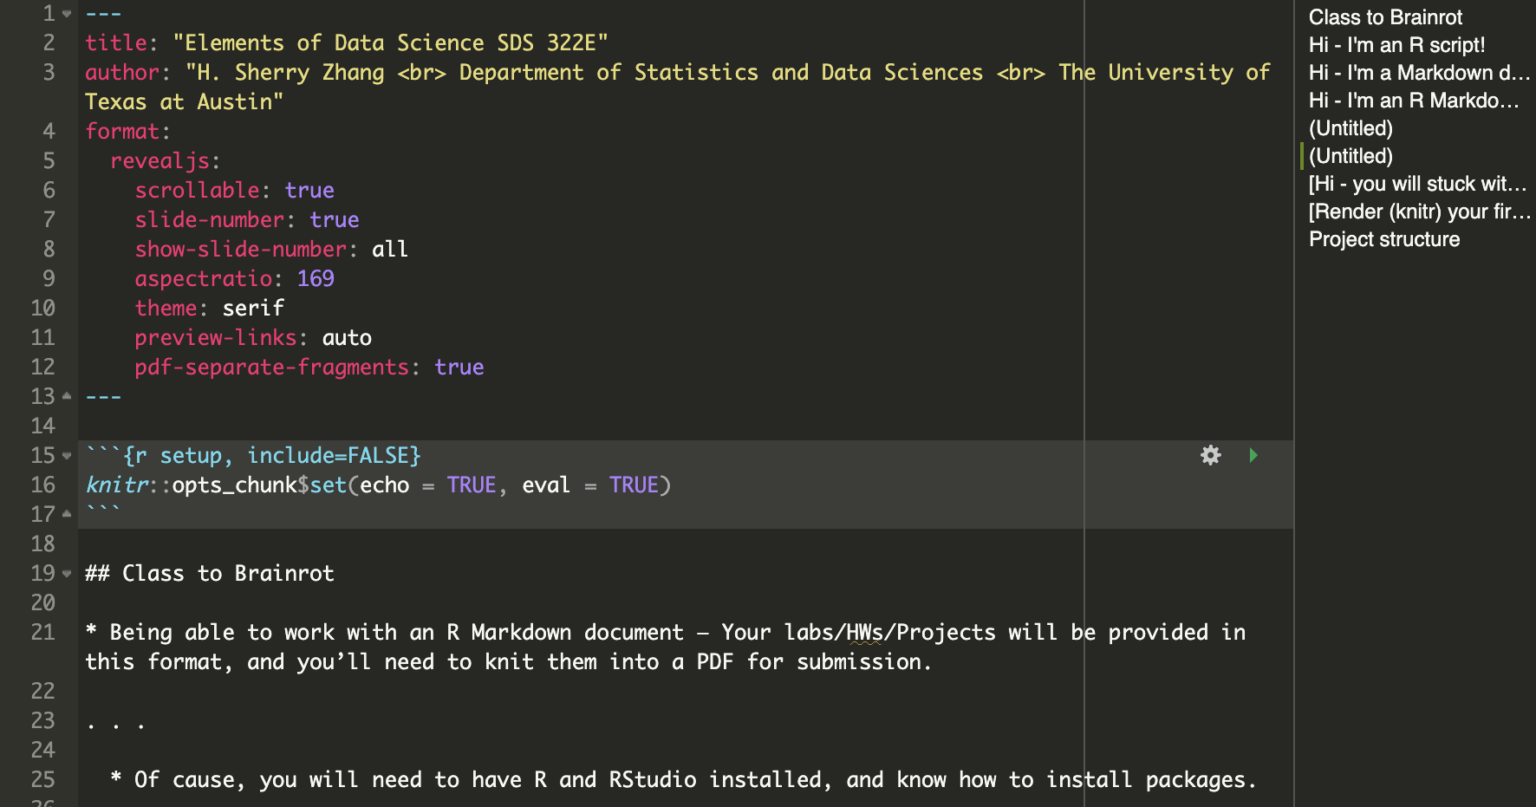The width and height of the screenshot is (1536, 807).
Task: Fold the setup chunk at line 15
Action: 67,456
